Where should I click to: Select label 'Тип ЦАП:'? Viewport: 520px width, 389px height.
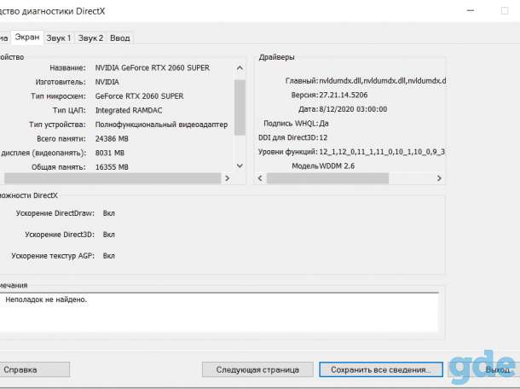[x=69, y=110]
